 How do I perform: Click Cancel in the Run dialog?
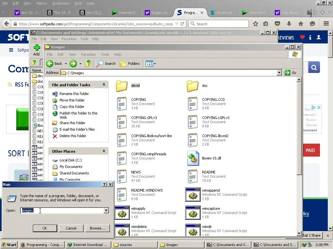[71, 228]
